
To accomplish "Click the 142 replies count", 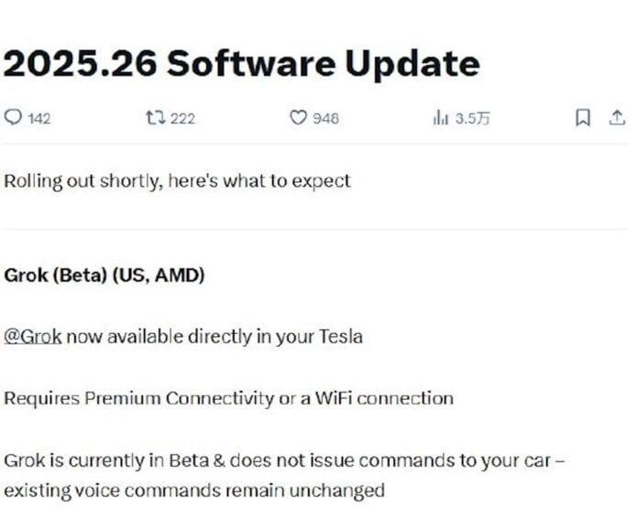I will click(39, 118).
